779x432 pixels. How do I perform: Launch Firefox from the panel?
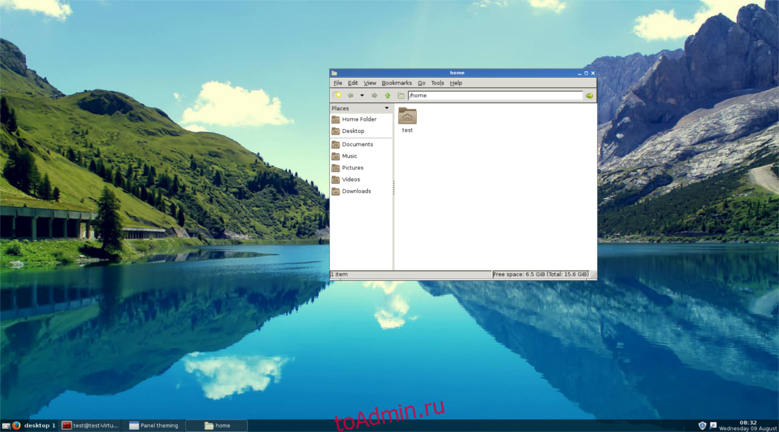click(16, 426)
